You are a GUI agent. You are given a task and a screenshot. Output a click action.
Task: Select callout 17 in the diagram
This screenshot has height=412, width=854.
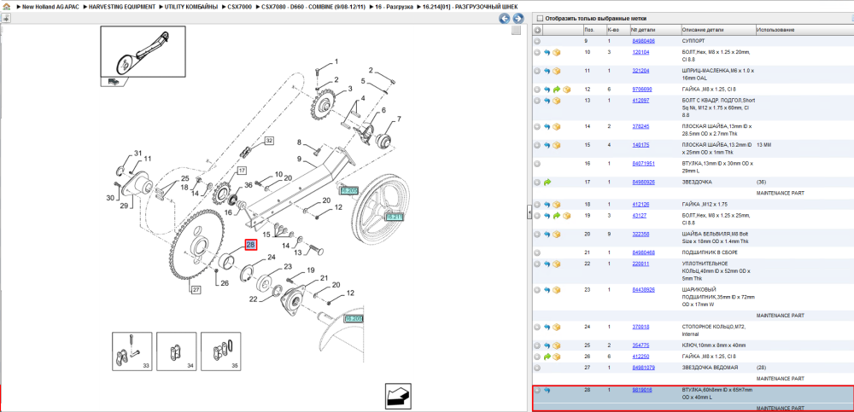[242, 171]
